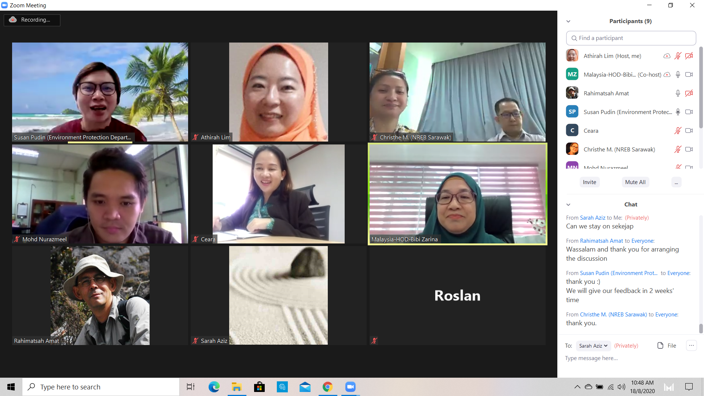704x396 pixels.
Task: Open Microsoft Store from the taskbar
Action: point(259,387)
